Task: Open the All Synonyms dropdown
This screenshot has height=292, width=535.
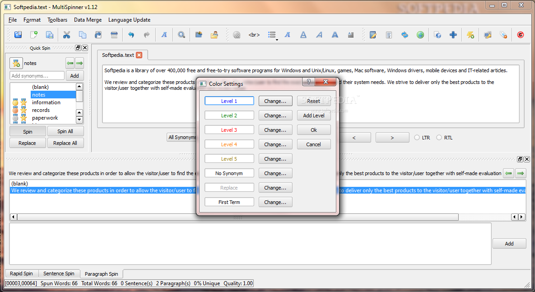Action: point(182,137)
